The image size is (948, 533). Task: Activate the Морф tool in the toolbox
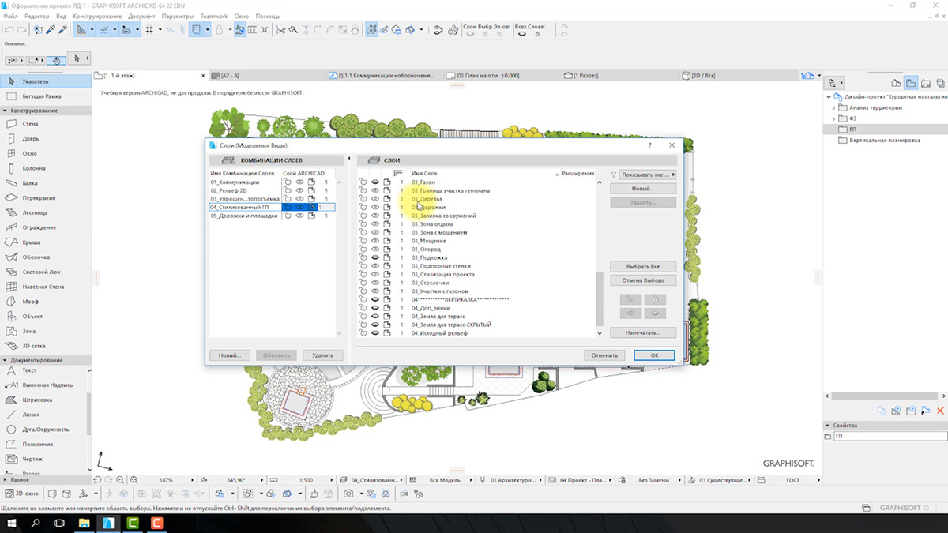coord(30,302)
